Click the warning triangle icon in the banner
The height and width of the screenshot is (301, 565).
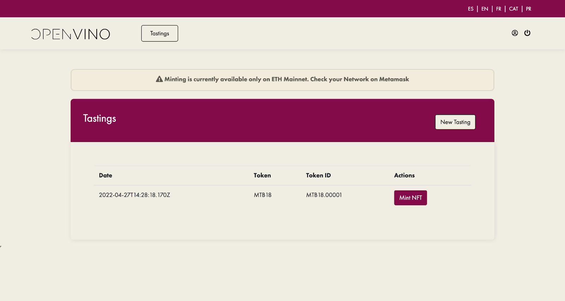[159, 79]
